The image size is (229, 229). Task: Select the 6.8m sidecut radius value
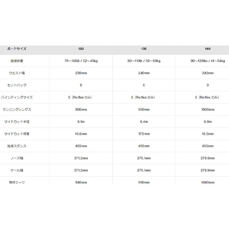pyautogui.click(x=208, y=122)
